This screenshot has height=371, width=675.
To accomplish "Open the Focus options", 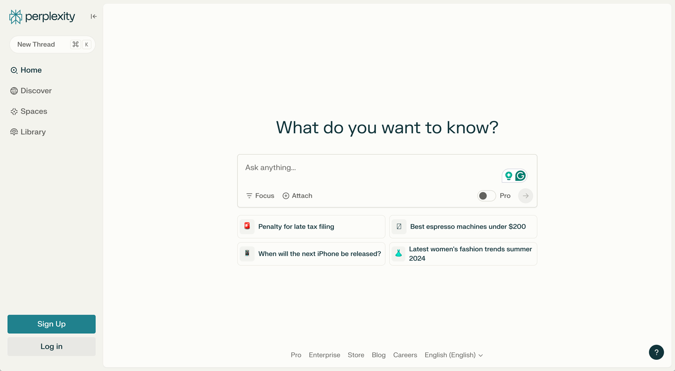I will pos(260,196).
